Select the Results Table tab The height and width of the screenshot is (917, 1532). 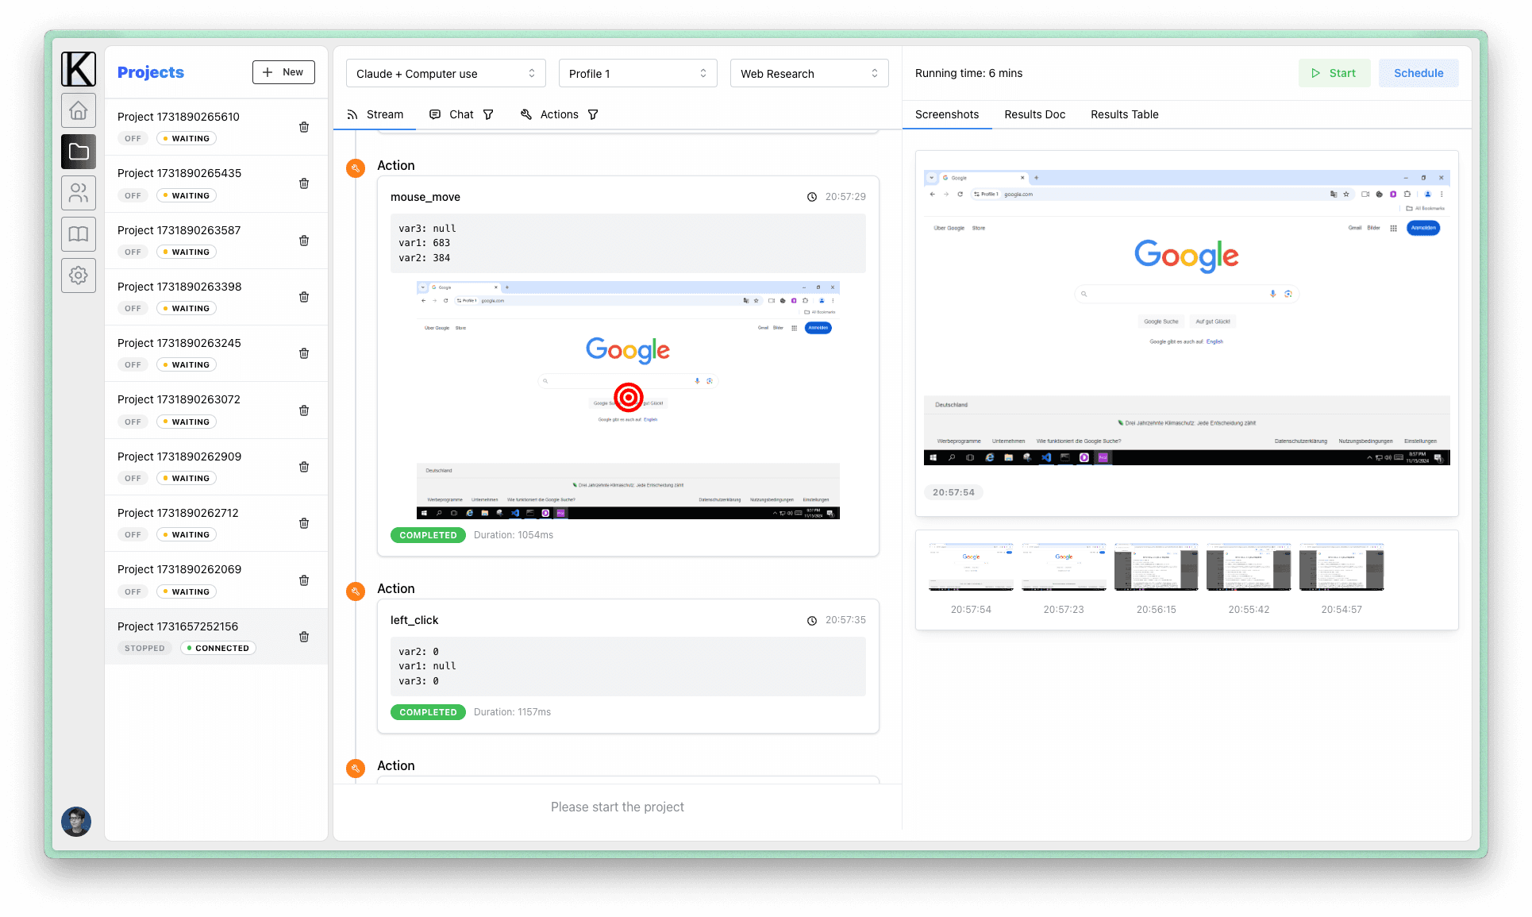click(1125, 114)
